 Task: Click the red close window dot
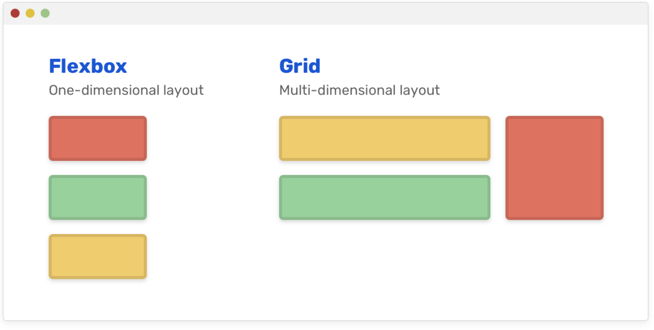click(x=15, y=13)
